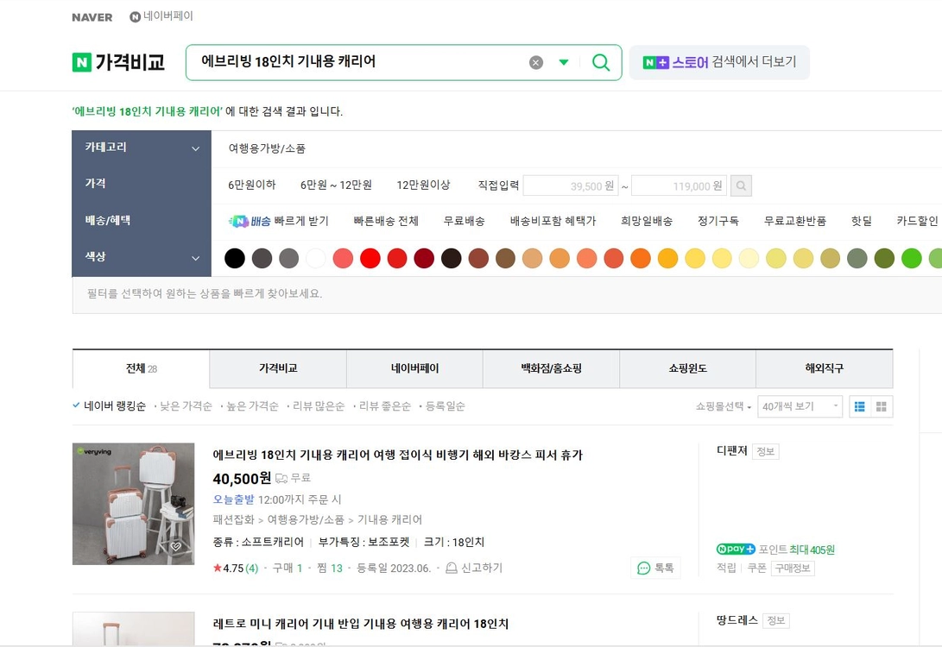Click the green search magnifier icon
Image resolution: width=942 pixels, height=647 pixels.
(x=601, y=62)
